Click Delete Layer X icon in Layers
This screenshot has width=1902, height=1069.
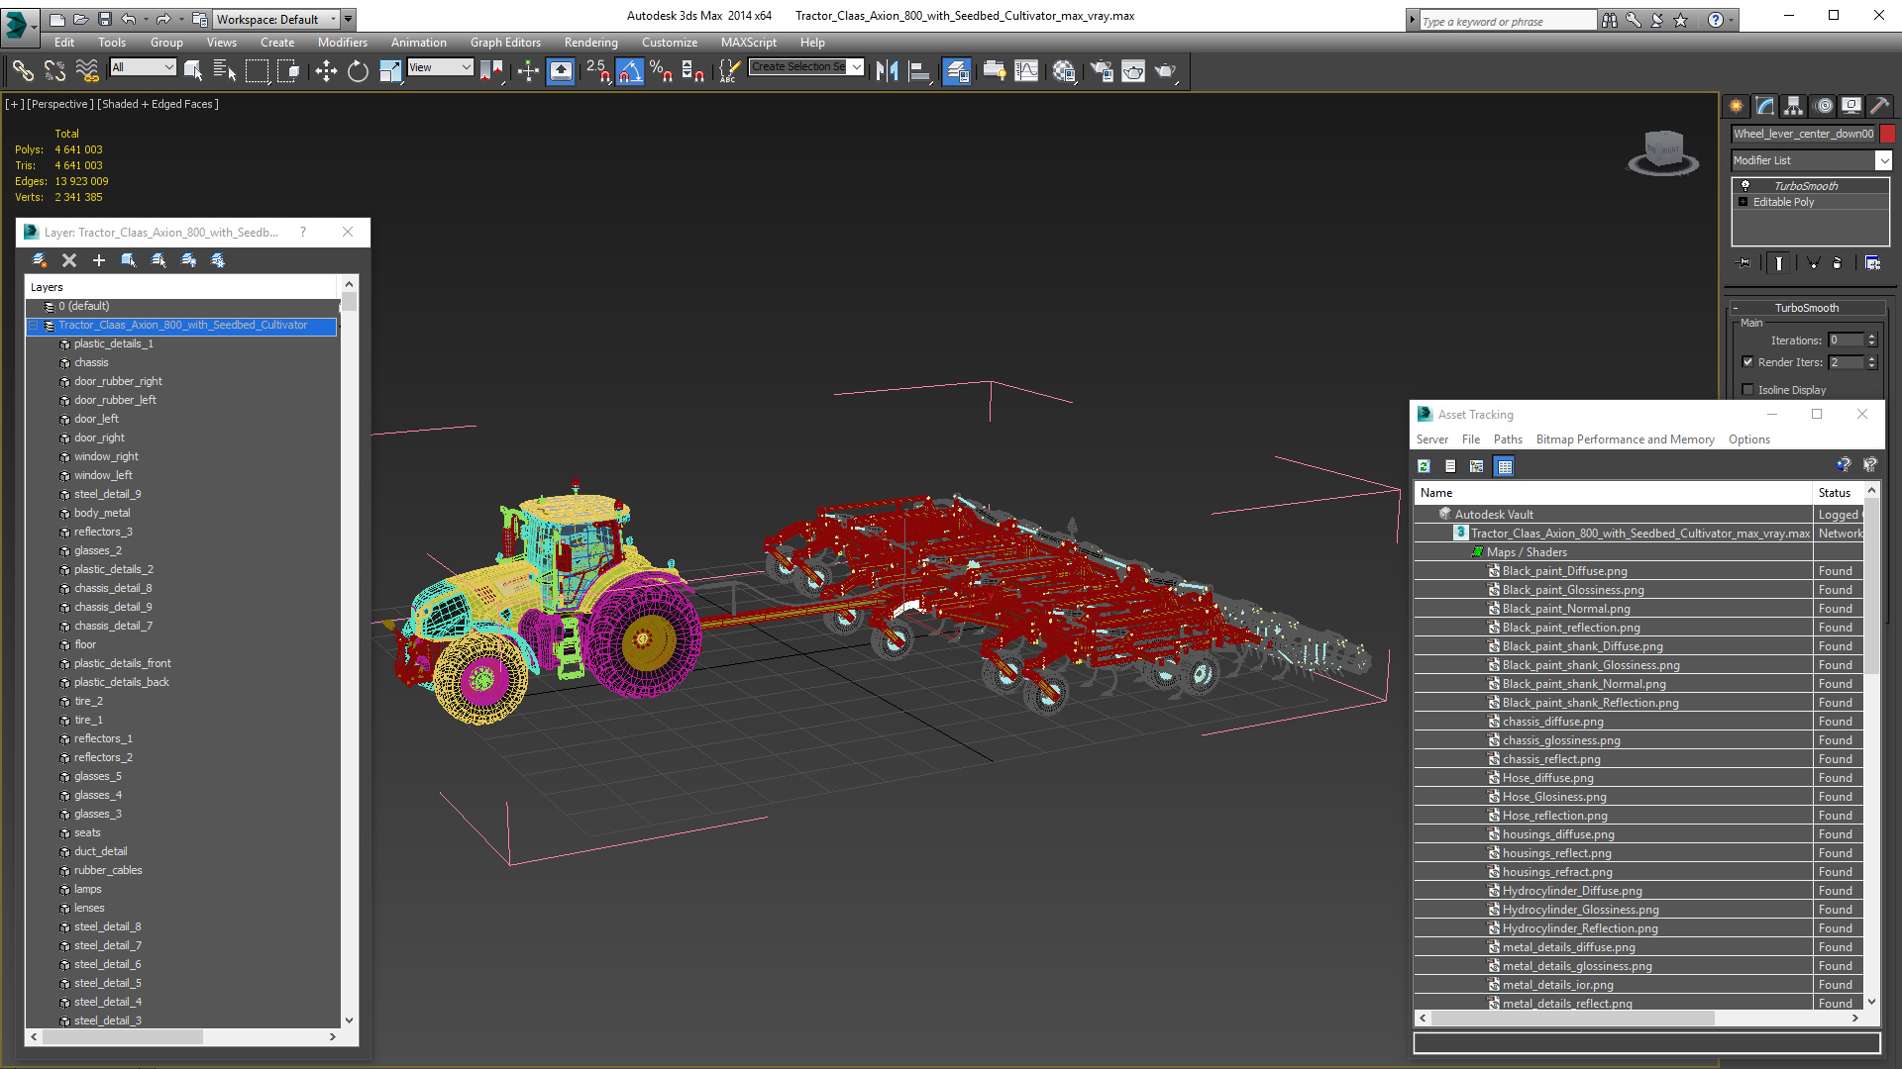(x=69, y=260)
